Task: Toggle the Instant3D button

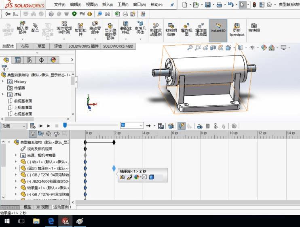Action: (218, 27)
